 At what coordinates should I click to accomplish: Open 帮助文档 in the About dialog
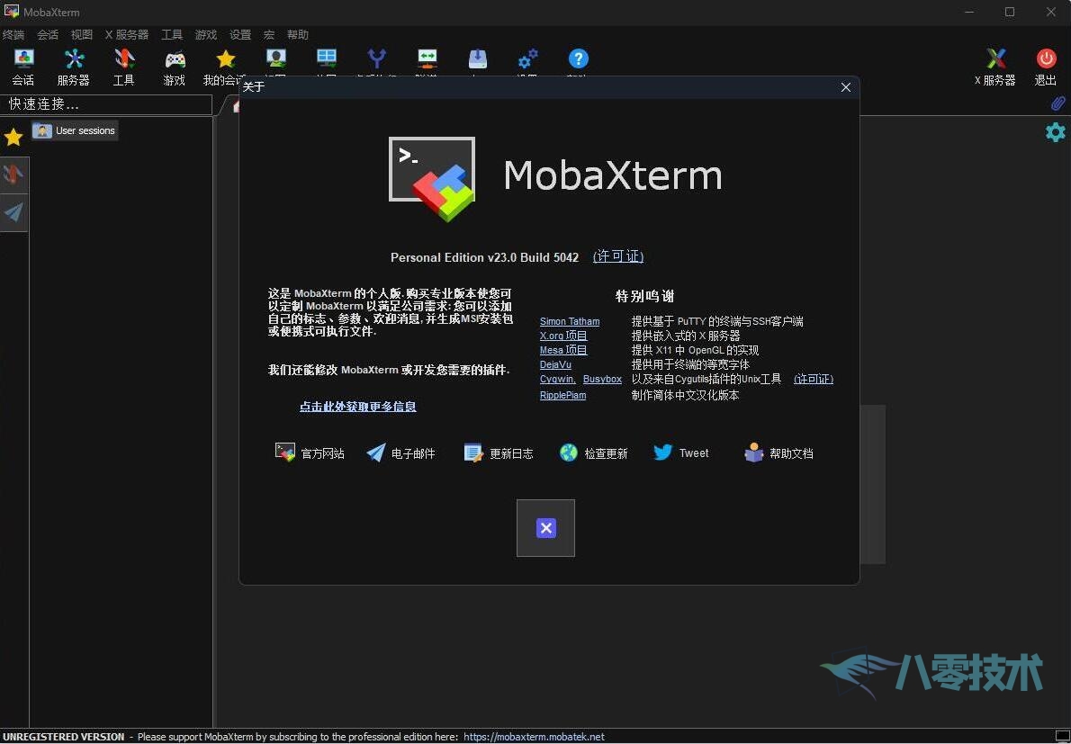(778, 453)
